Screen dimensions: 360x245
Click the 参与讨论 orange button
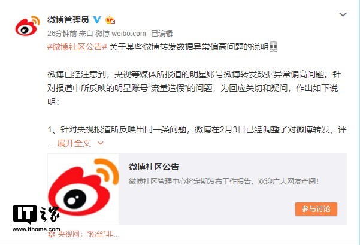(x=316, y=208)
